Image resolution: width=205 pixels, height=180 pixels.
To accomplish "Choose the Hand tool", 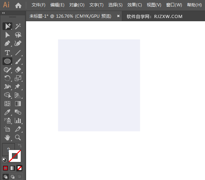I will pyautogui.click(x=7, y=138).
